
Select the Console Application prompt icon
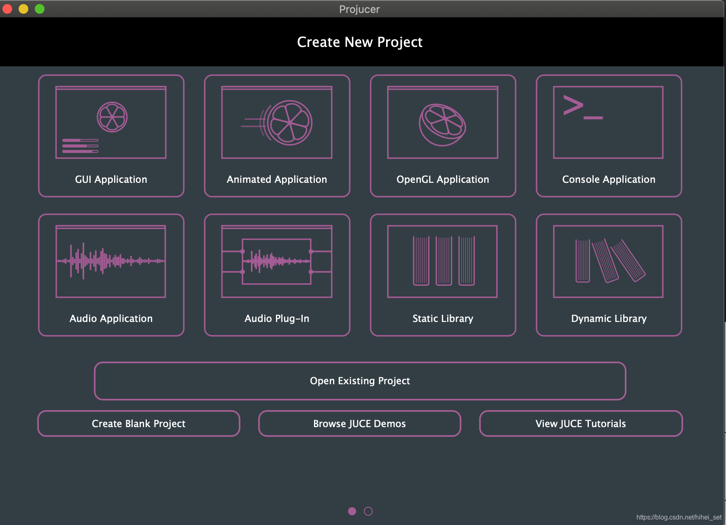[608, 122]
